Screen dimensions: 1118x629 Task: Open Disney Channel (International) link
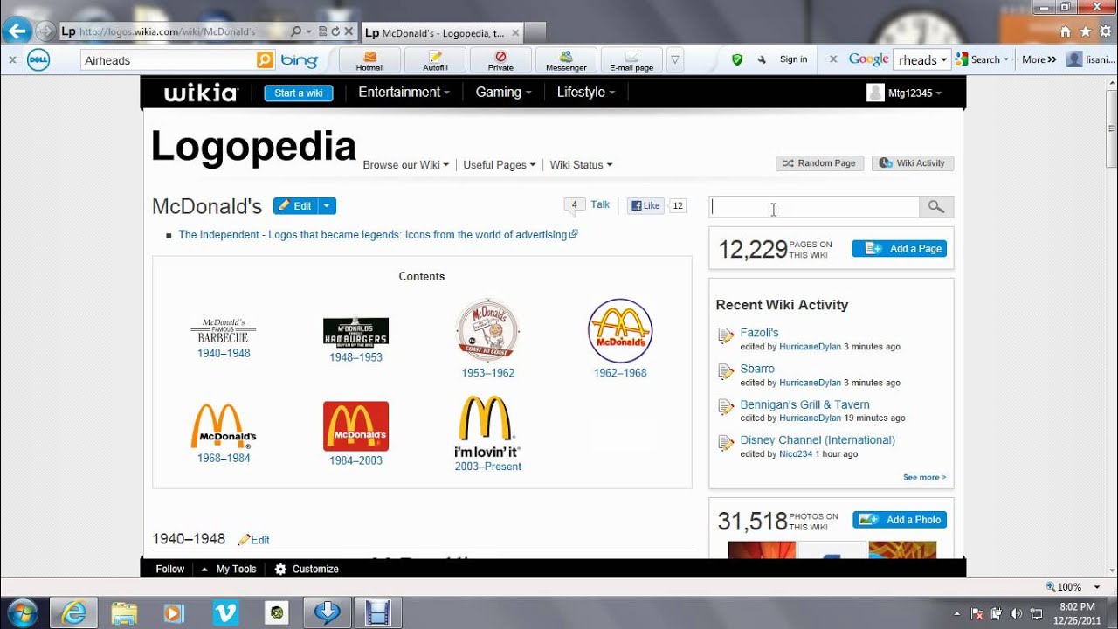pyautogui.click(x=818, y=440)
